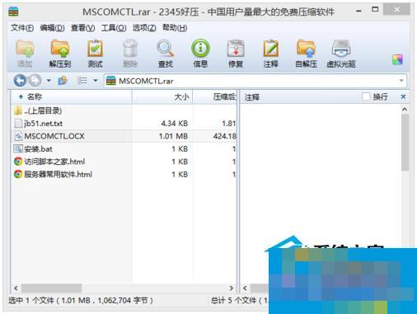
Task: Select the file jb51.net.txt
Action: coord(124,124)
